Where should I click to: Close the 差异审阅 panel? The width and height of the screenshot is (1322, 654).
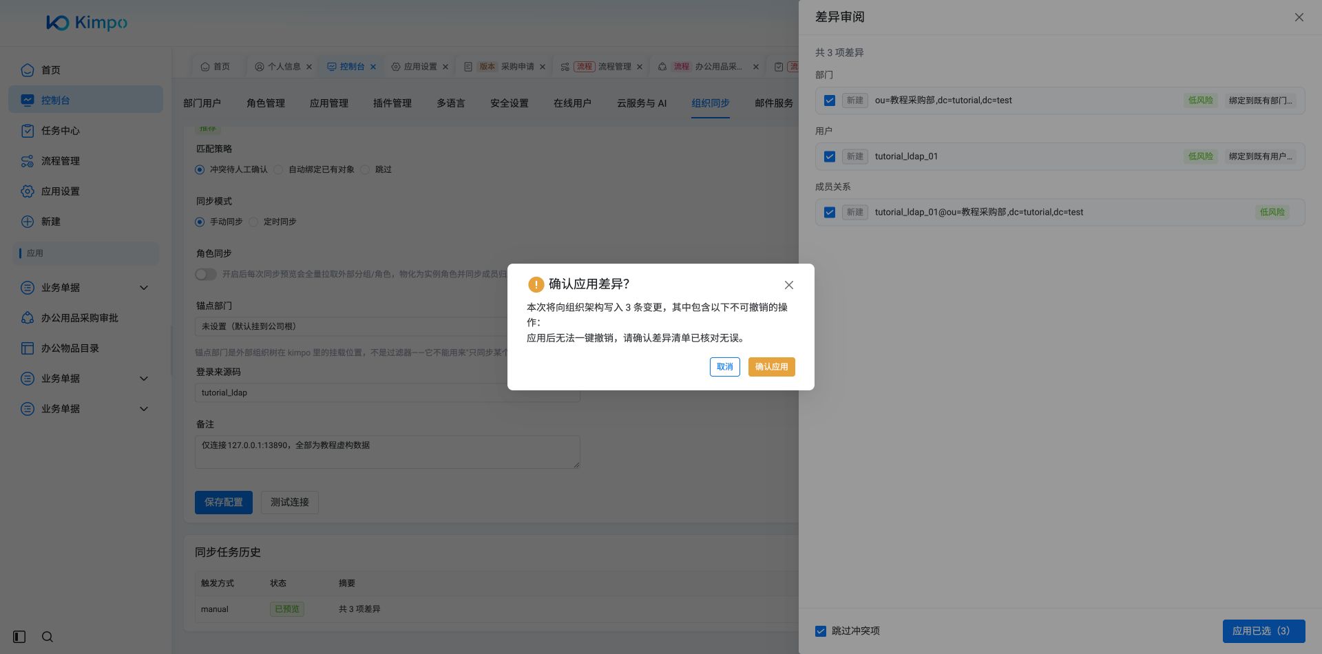[x=1299, y=17]
